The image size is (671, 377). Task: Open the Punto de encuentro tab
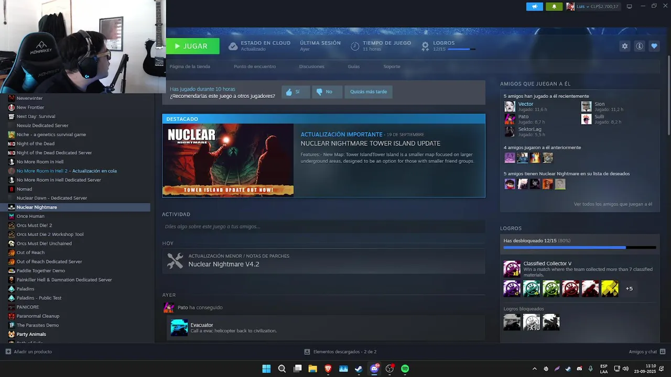[255, 66]
